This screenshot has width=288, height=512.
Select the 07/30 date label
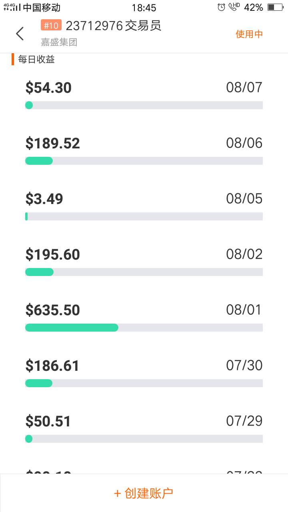pyautogui.click(x=244, y=366)
